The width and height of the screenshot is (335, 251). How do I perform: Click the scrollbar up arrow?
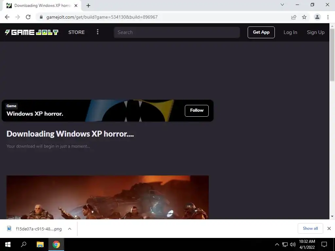click(x=332, y=26)
